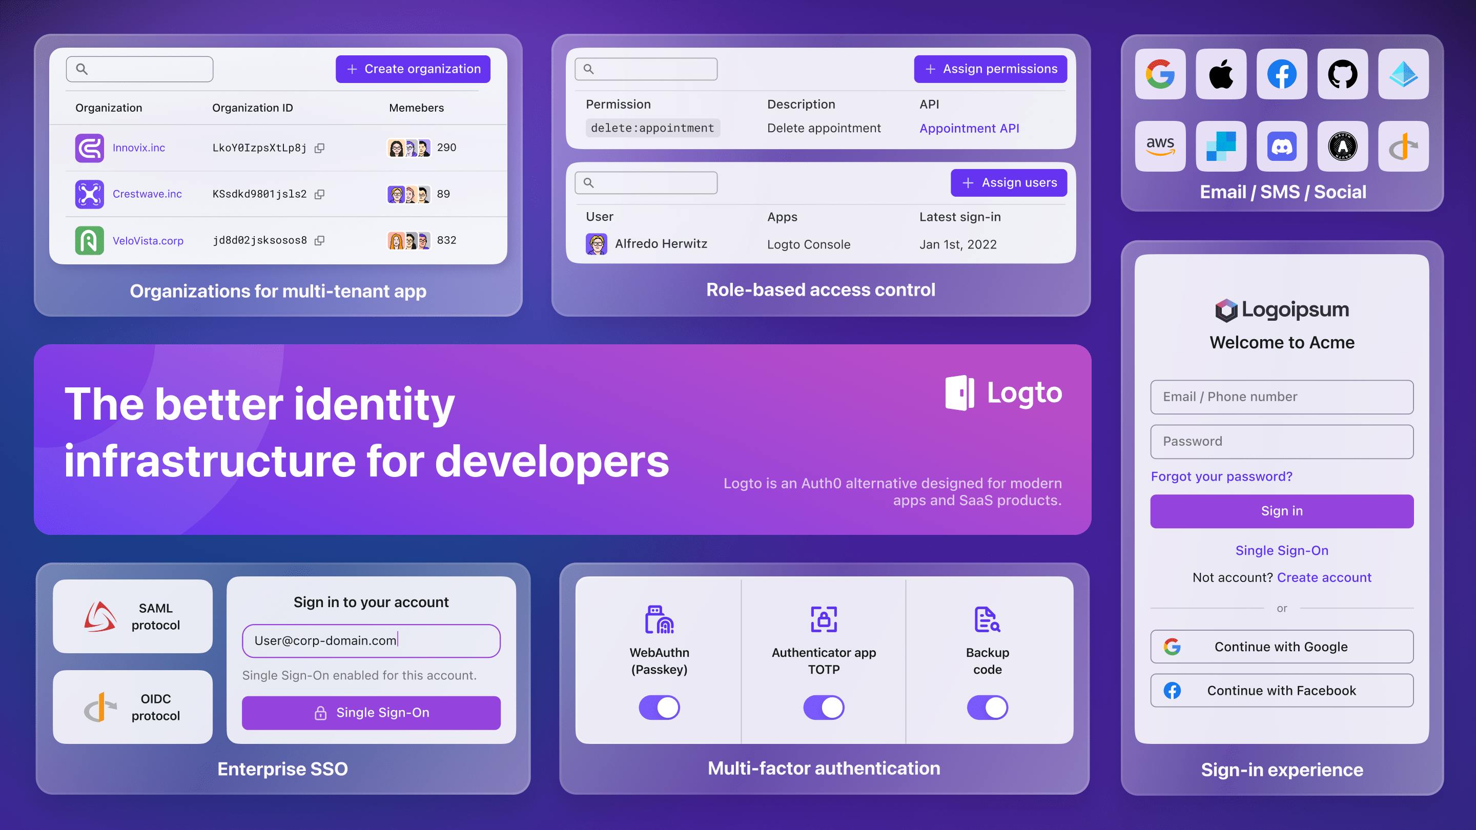Click the Delete appointment description

pyautogui.click(x=824, y=128)
